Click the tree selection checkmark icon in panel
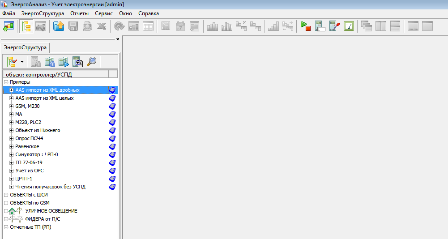Image resolution: width=448 pixels, height=239 pixels. [x=12, y=61]
